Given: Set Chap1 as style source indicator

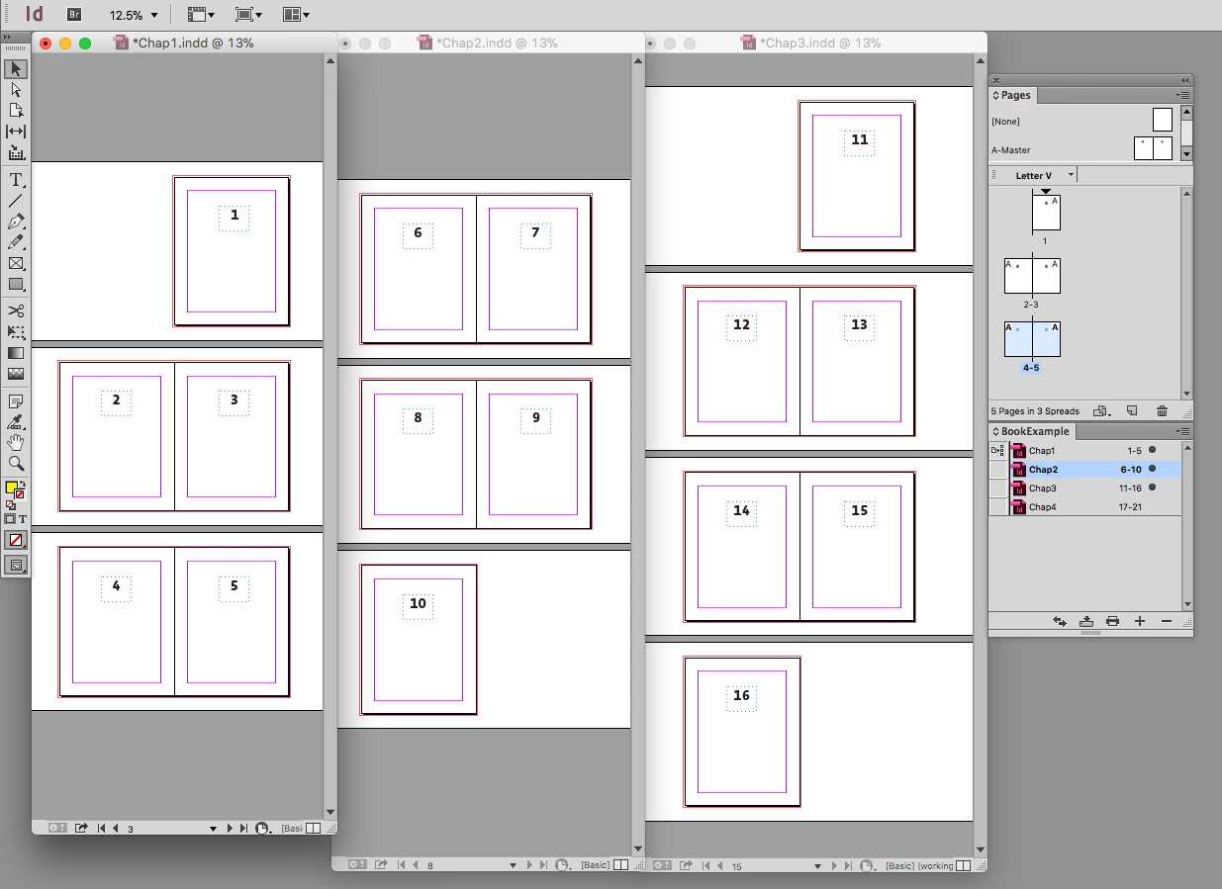Looking at the screenshot, I should tap(997, 451).
